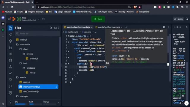The image size is (190, 107).
Task: Invite collaborators
Action: coord(178,19)
